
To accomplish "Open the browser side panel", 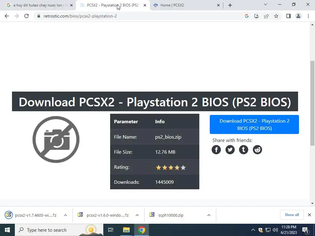I will click(x=289, y=16).
